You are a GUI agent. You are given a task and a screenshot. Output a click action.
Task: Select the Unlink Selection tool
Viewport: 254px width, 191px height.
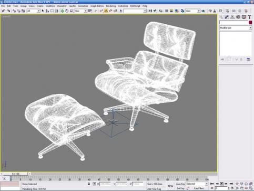18,11
